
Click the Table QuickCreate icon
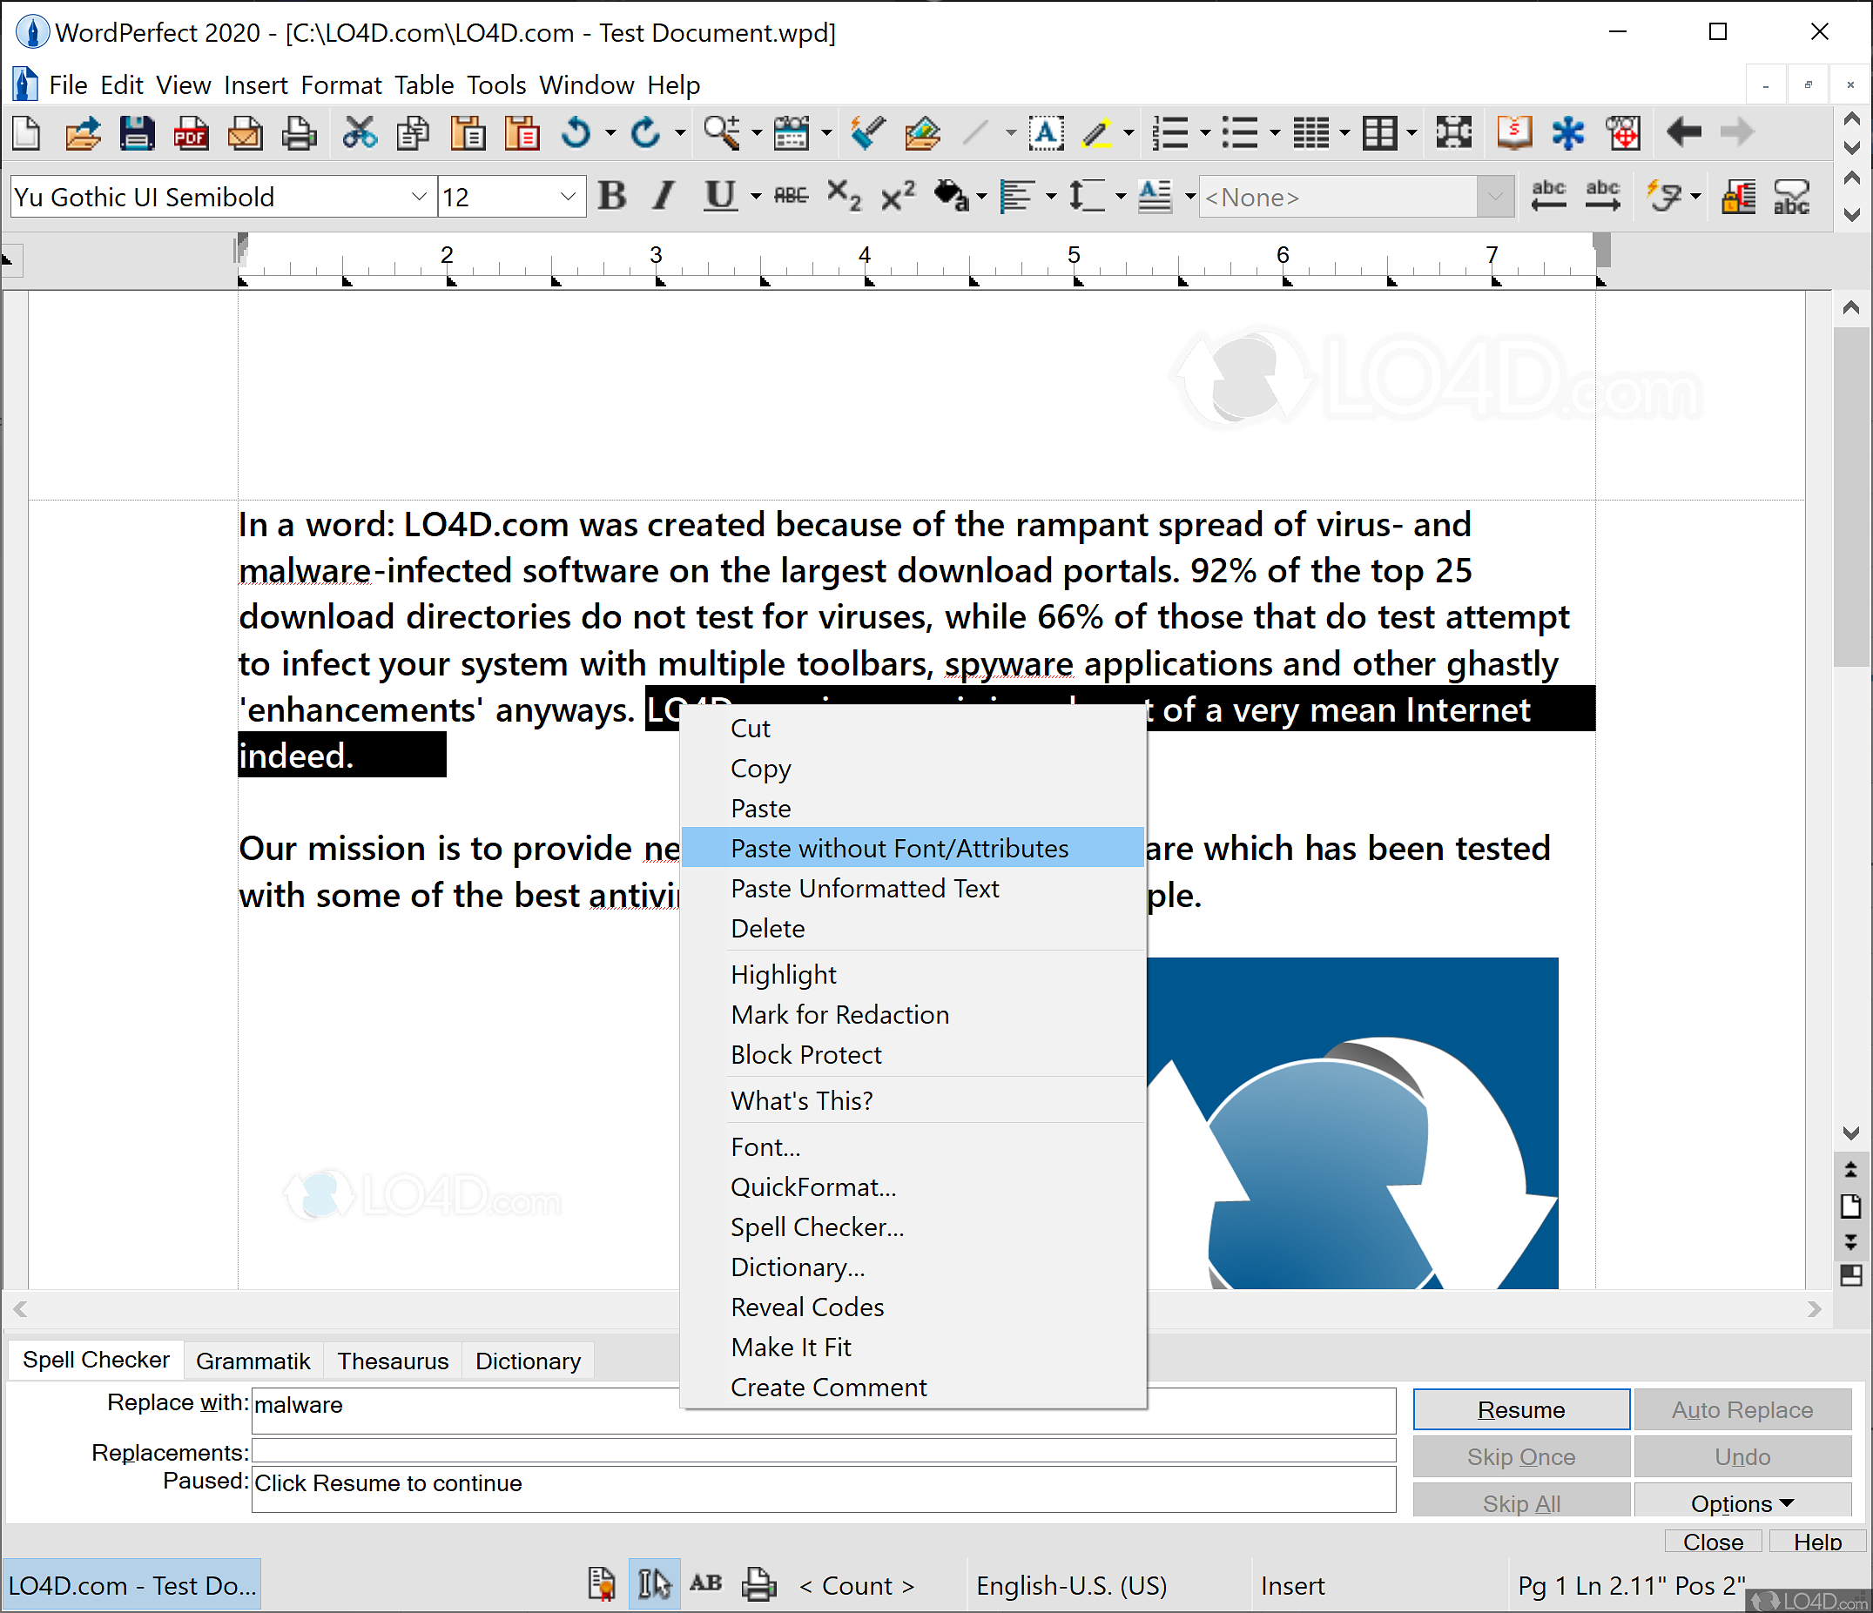pyautogui.click(x=1380, y=134)
